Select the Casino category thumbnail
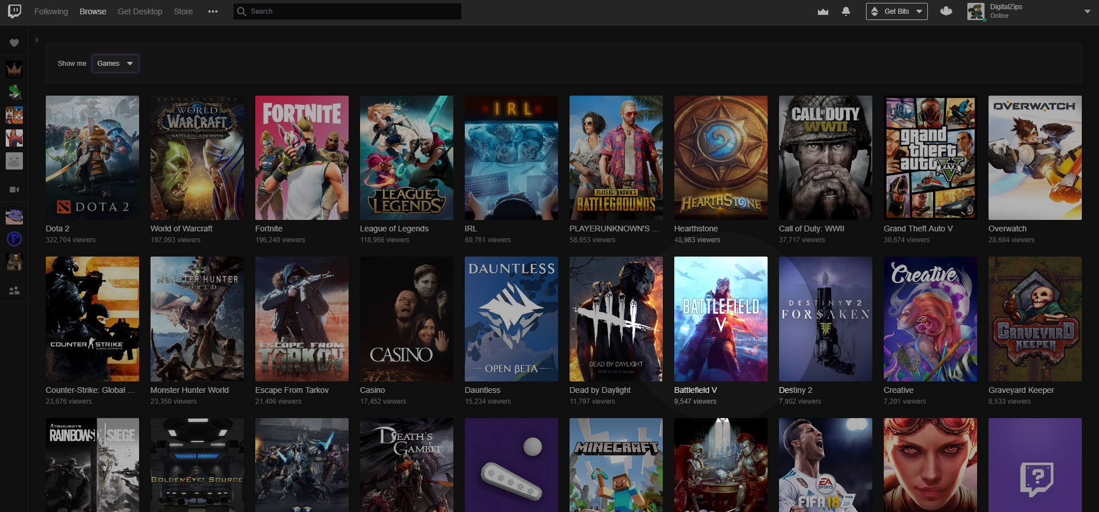 click(406, 319)
